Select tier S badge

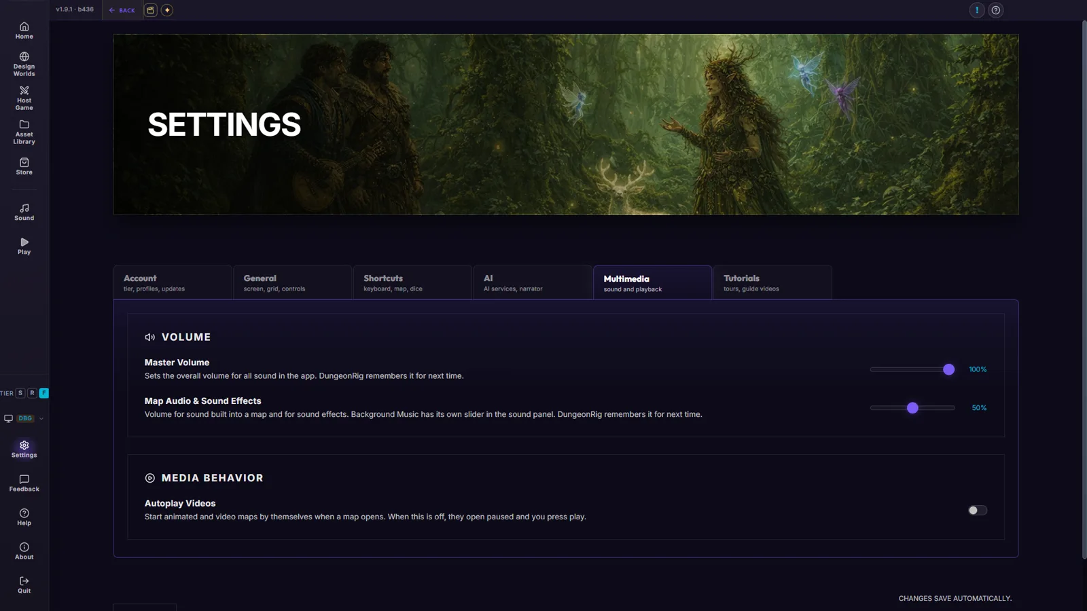20,393
